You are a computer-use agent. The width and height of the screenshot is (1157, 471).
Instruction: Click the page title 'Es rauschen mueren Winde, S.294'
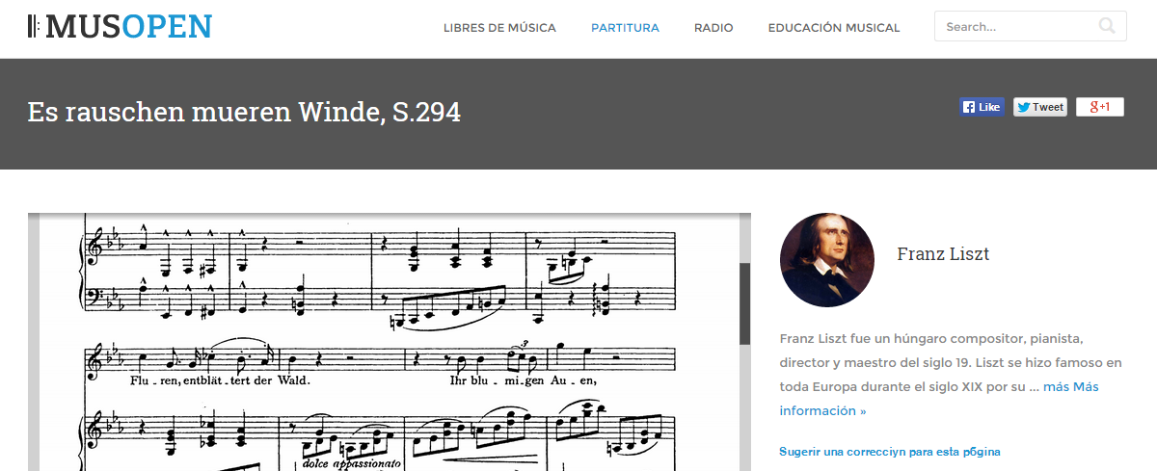point(244,112)
